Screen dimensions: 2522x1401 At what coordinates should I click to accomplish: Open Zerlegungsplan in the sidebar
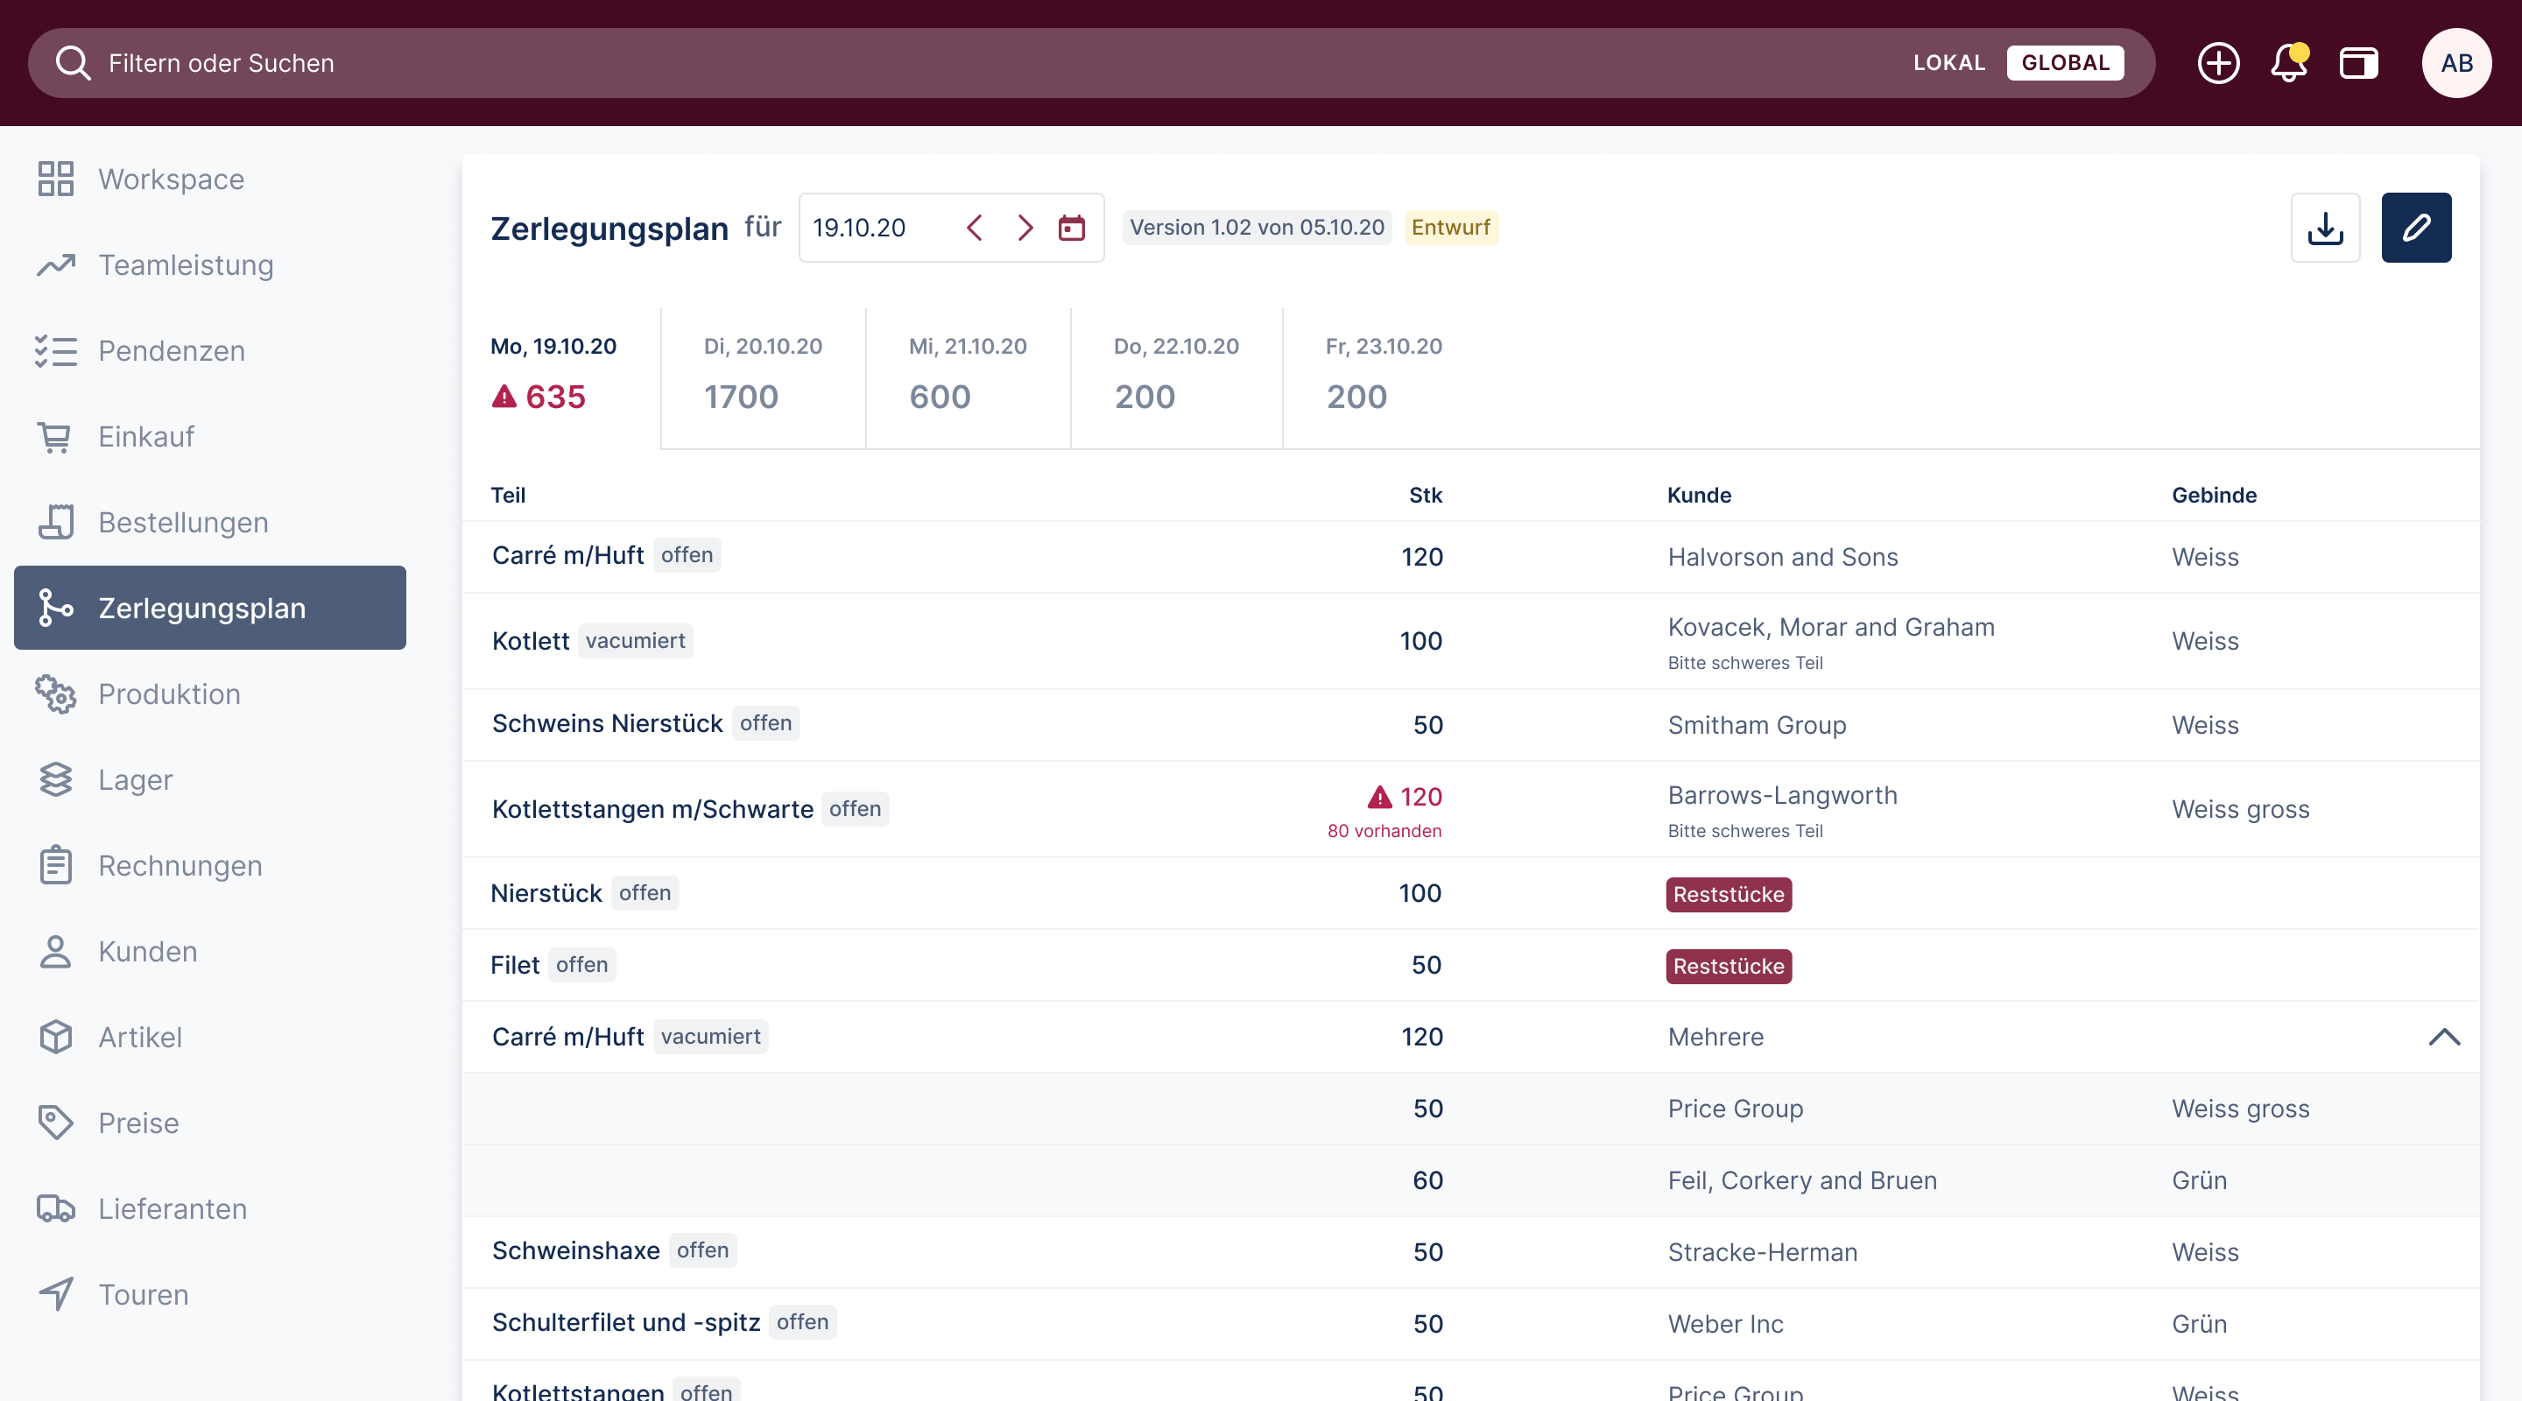(209, 608)
